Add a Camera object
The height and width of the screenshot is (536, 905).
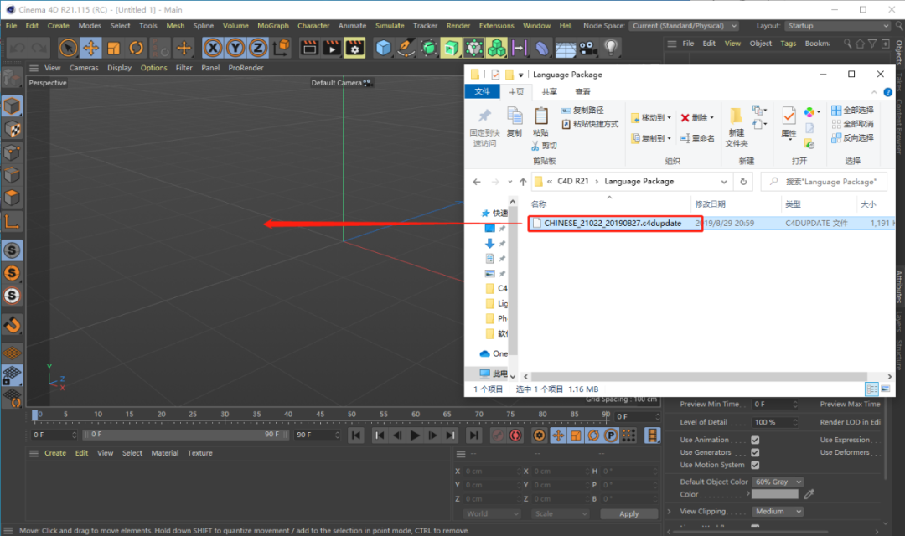point(588,48)
